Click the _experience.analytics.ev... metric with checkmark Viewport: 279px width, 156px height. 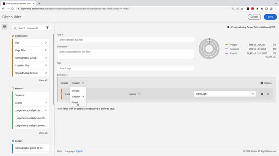tap(31, 110)
